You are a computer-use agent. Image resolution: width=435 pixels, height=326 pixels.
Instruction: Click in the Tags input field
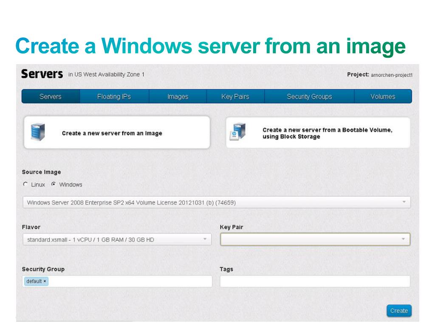pyautogui.click(x=315, y=281)
